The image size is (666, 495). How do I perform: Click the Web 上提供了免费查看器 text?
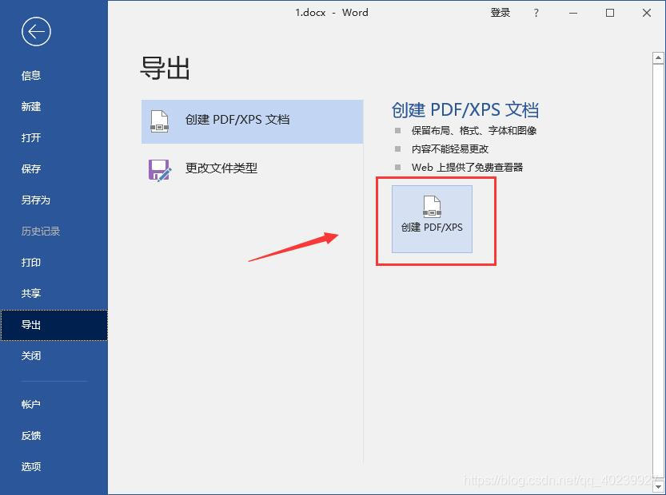pos(467,167)
